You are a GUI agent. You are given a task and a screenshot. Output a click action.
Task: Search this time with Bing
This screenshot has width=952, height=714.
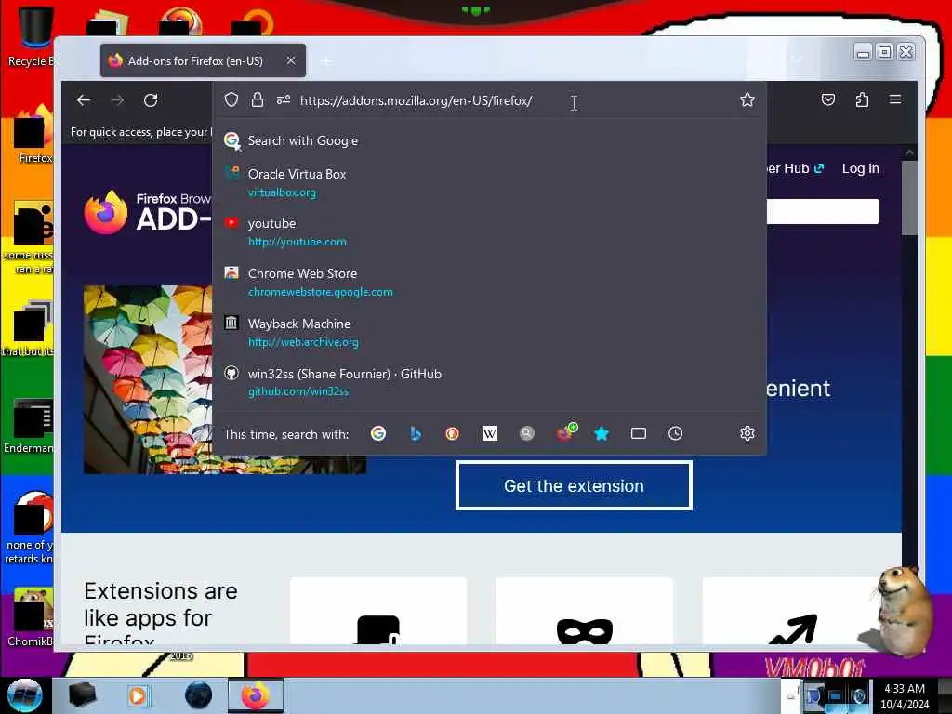416,433
